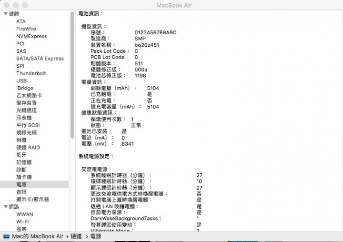343x242 pixels.
Task: Click the serial number 0123456789ABC
Action: pyautogui.click(x=155, y=32)
